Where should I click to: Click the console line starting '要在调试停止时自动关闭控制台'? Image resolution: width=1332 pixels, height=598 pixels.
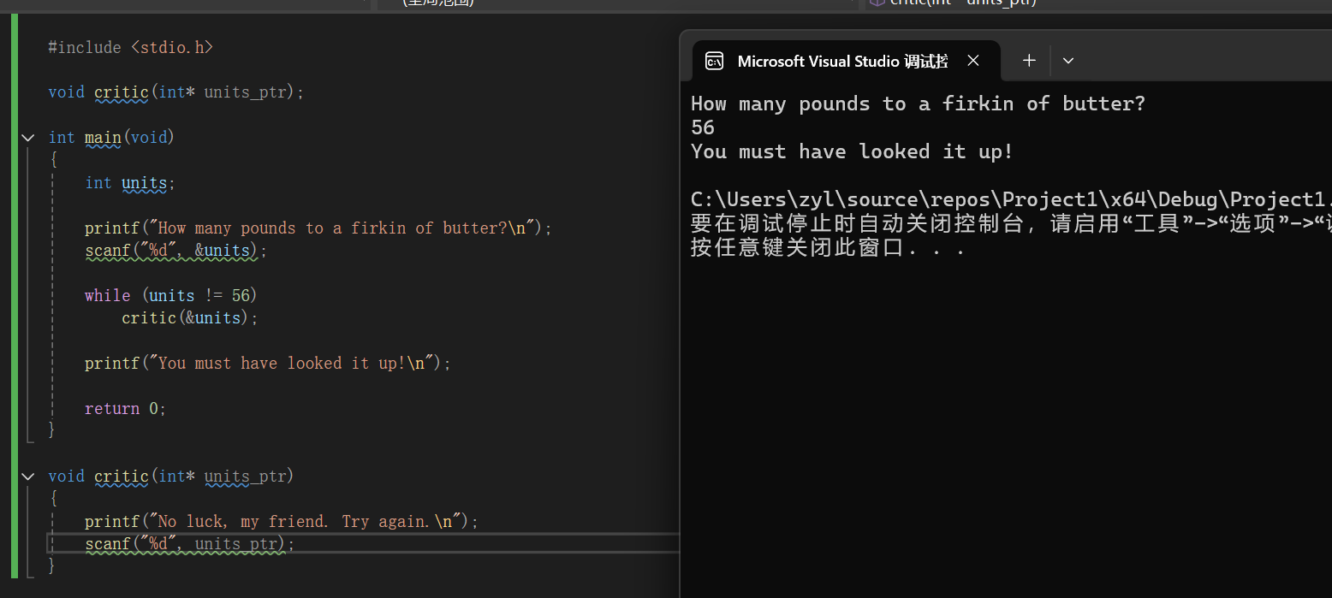point(1011,225)
